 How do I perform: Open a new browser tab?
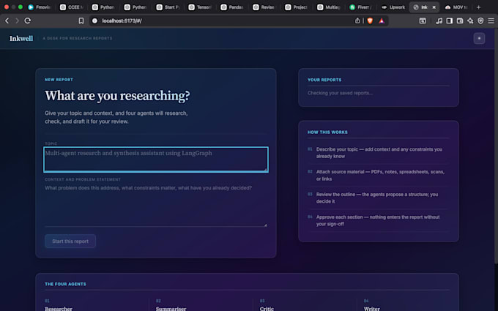pos(479,7)
